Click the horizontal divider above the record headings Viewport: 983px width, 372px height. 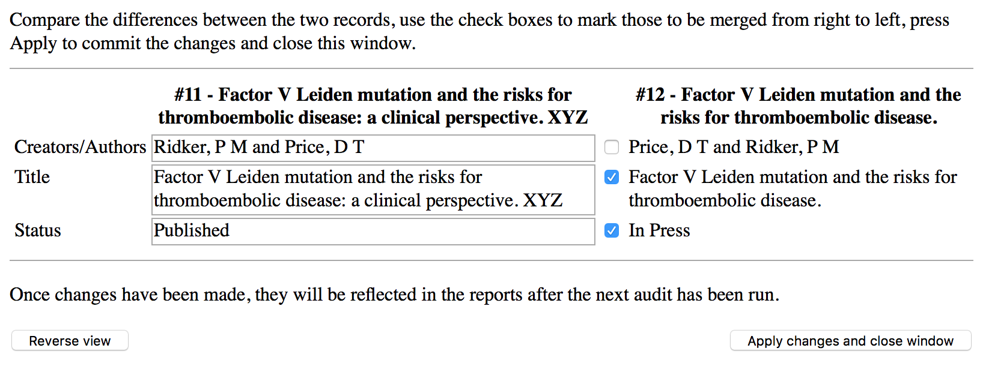point(491,69)
